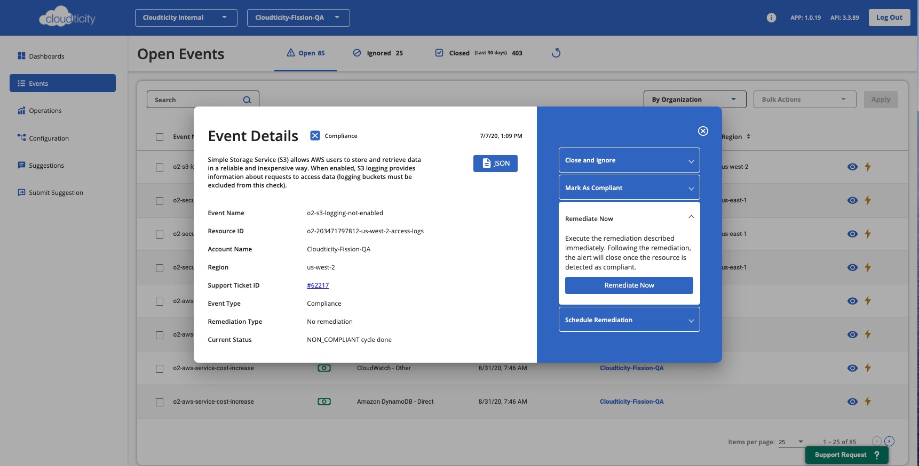Open support ticket #62217 link
This screenshot has height=466, width=919.
click(x=318, y=285)
